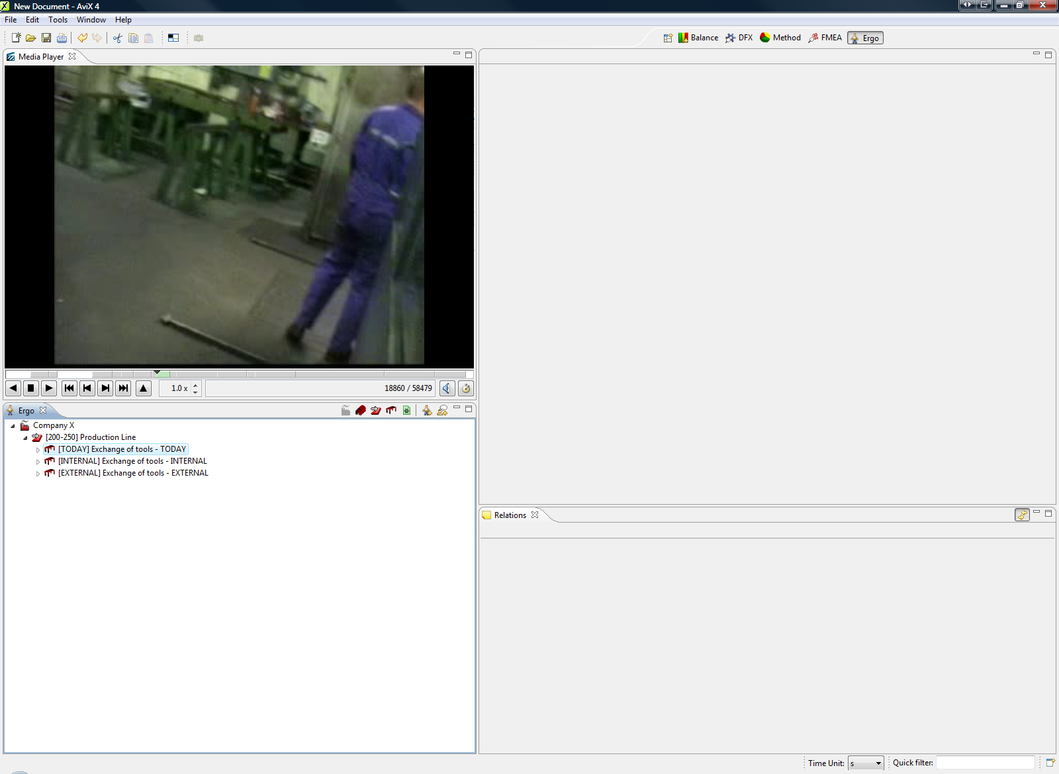Switch to the Media Player tab
1059x774 pixels.
(41, 56)
